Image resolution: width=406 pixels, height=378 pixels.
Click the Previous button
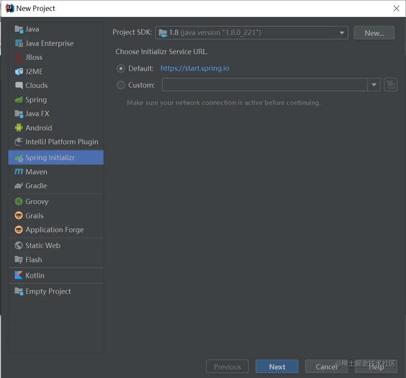[x=227, y=367]
